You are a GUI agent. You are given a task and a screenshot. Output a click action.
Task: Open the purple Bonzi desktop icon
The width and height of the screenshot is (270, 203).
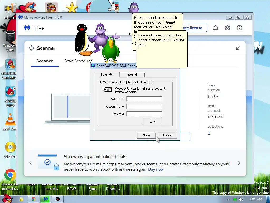[x=134, y=7]
